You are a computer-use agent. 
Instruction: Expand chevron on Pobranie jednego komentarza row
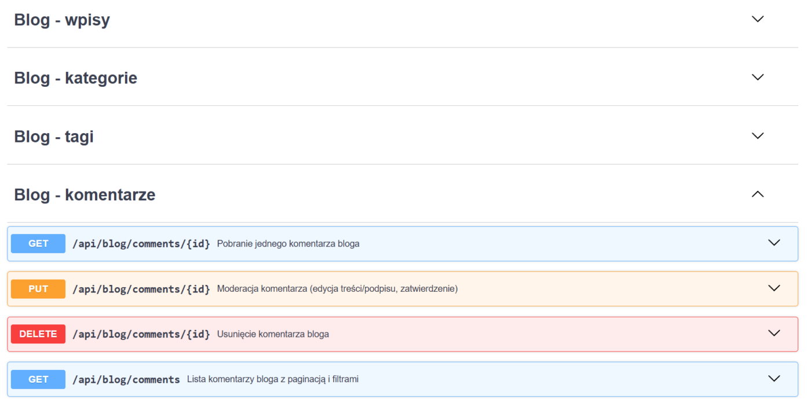[774, 243]
